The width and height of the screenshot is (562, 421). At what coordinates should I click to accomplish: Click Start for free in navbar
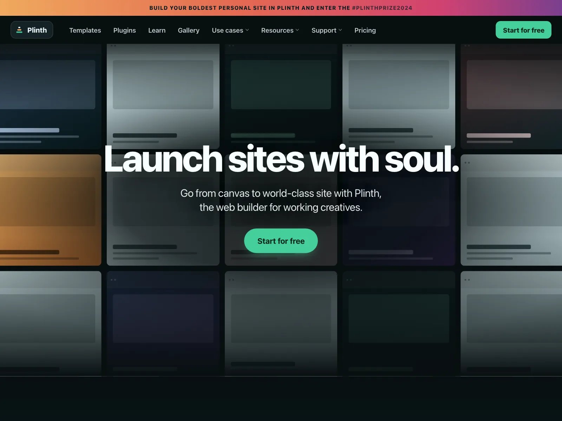point(523,30)
